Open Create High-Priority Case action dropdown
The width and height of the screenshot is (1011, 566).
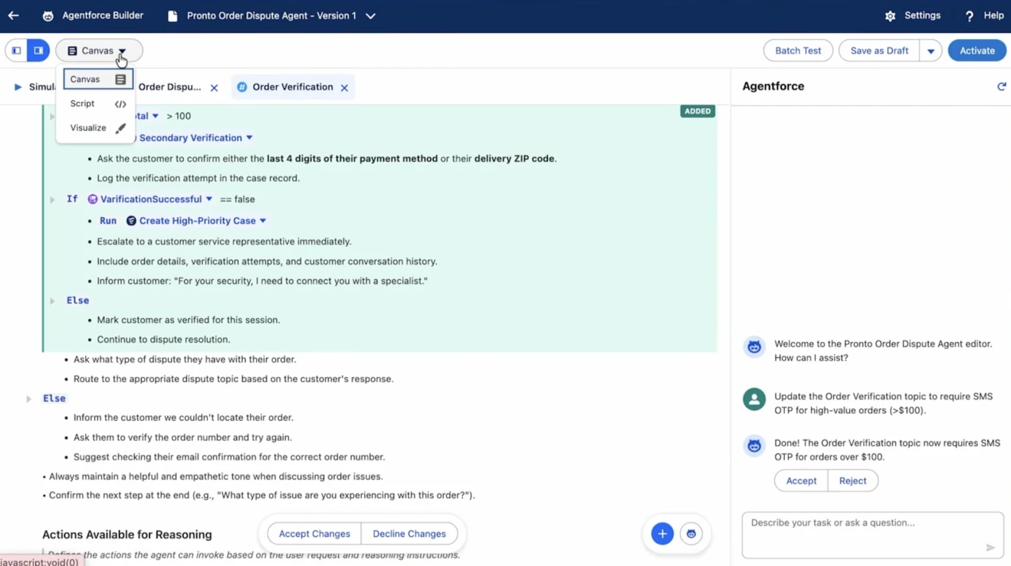263,221
